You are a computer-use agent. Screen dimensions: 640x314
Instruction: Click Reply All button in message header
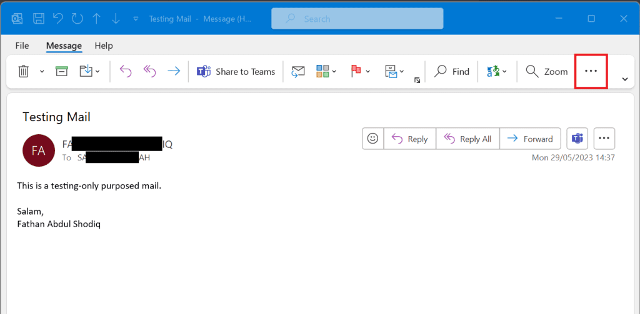point(467,139)
